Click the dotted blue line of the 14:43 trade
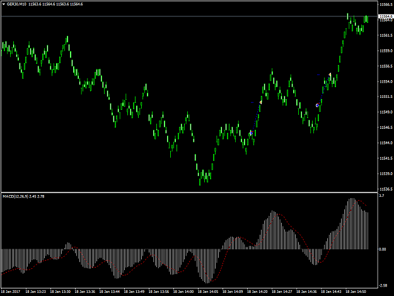394x296 pixels. coord(323,90)
